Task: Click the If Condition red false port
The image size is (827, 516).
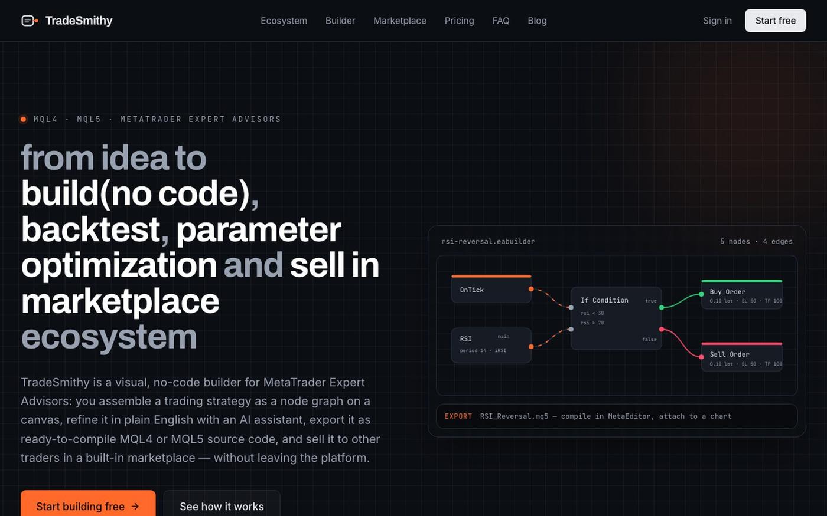Action: tap(662, 329)
